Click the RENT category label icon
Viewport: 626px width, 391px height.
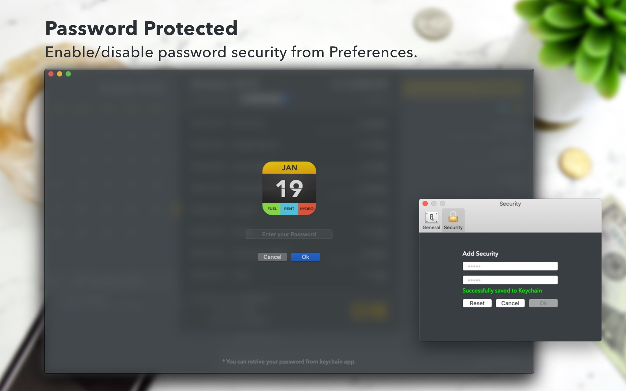[289, 208]
